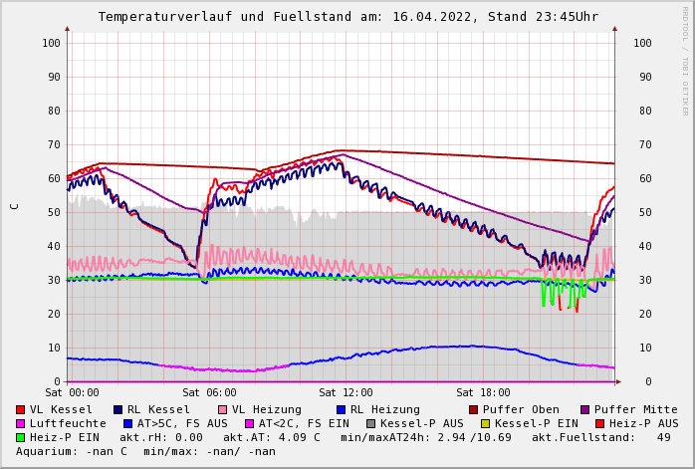695x469 pixels.
Task: Click the Sat 18:00 time axis label
Action: [x=483, y=393]
